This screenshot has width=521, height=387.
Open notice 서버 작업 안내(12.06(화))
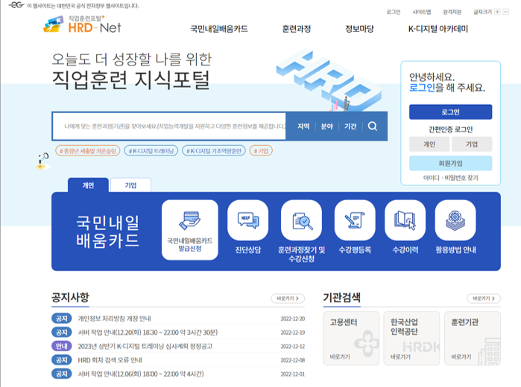pos(141,374)
